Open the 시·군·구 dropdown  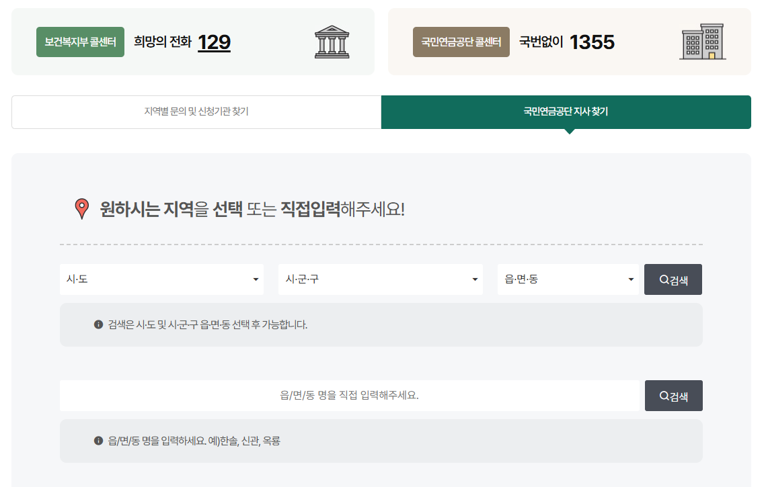click(381, 279)
